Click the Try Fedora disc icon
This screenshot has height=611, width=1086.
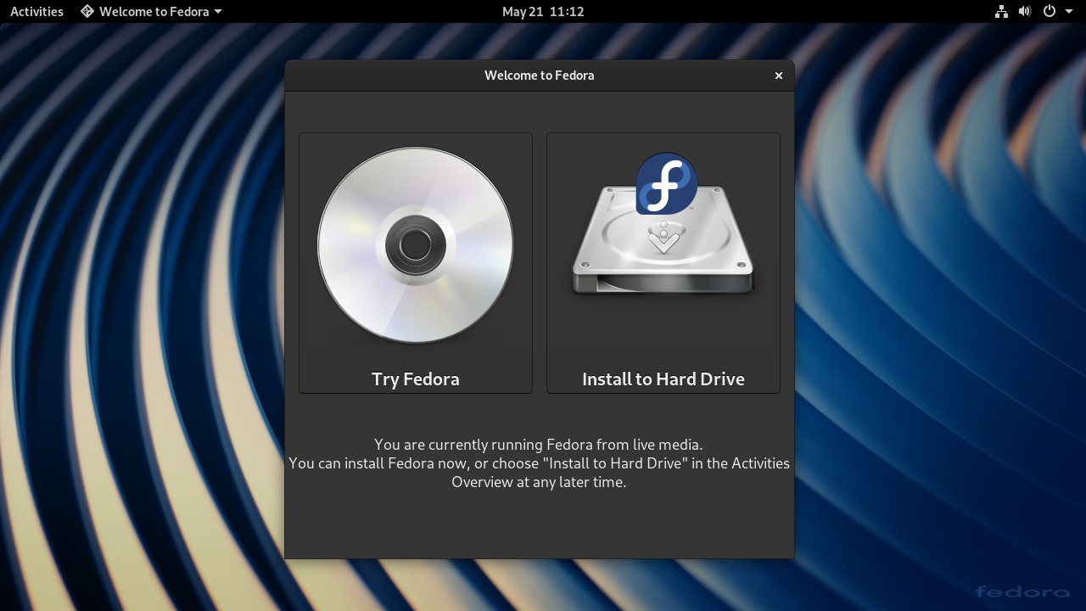[x=416, y=245]
